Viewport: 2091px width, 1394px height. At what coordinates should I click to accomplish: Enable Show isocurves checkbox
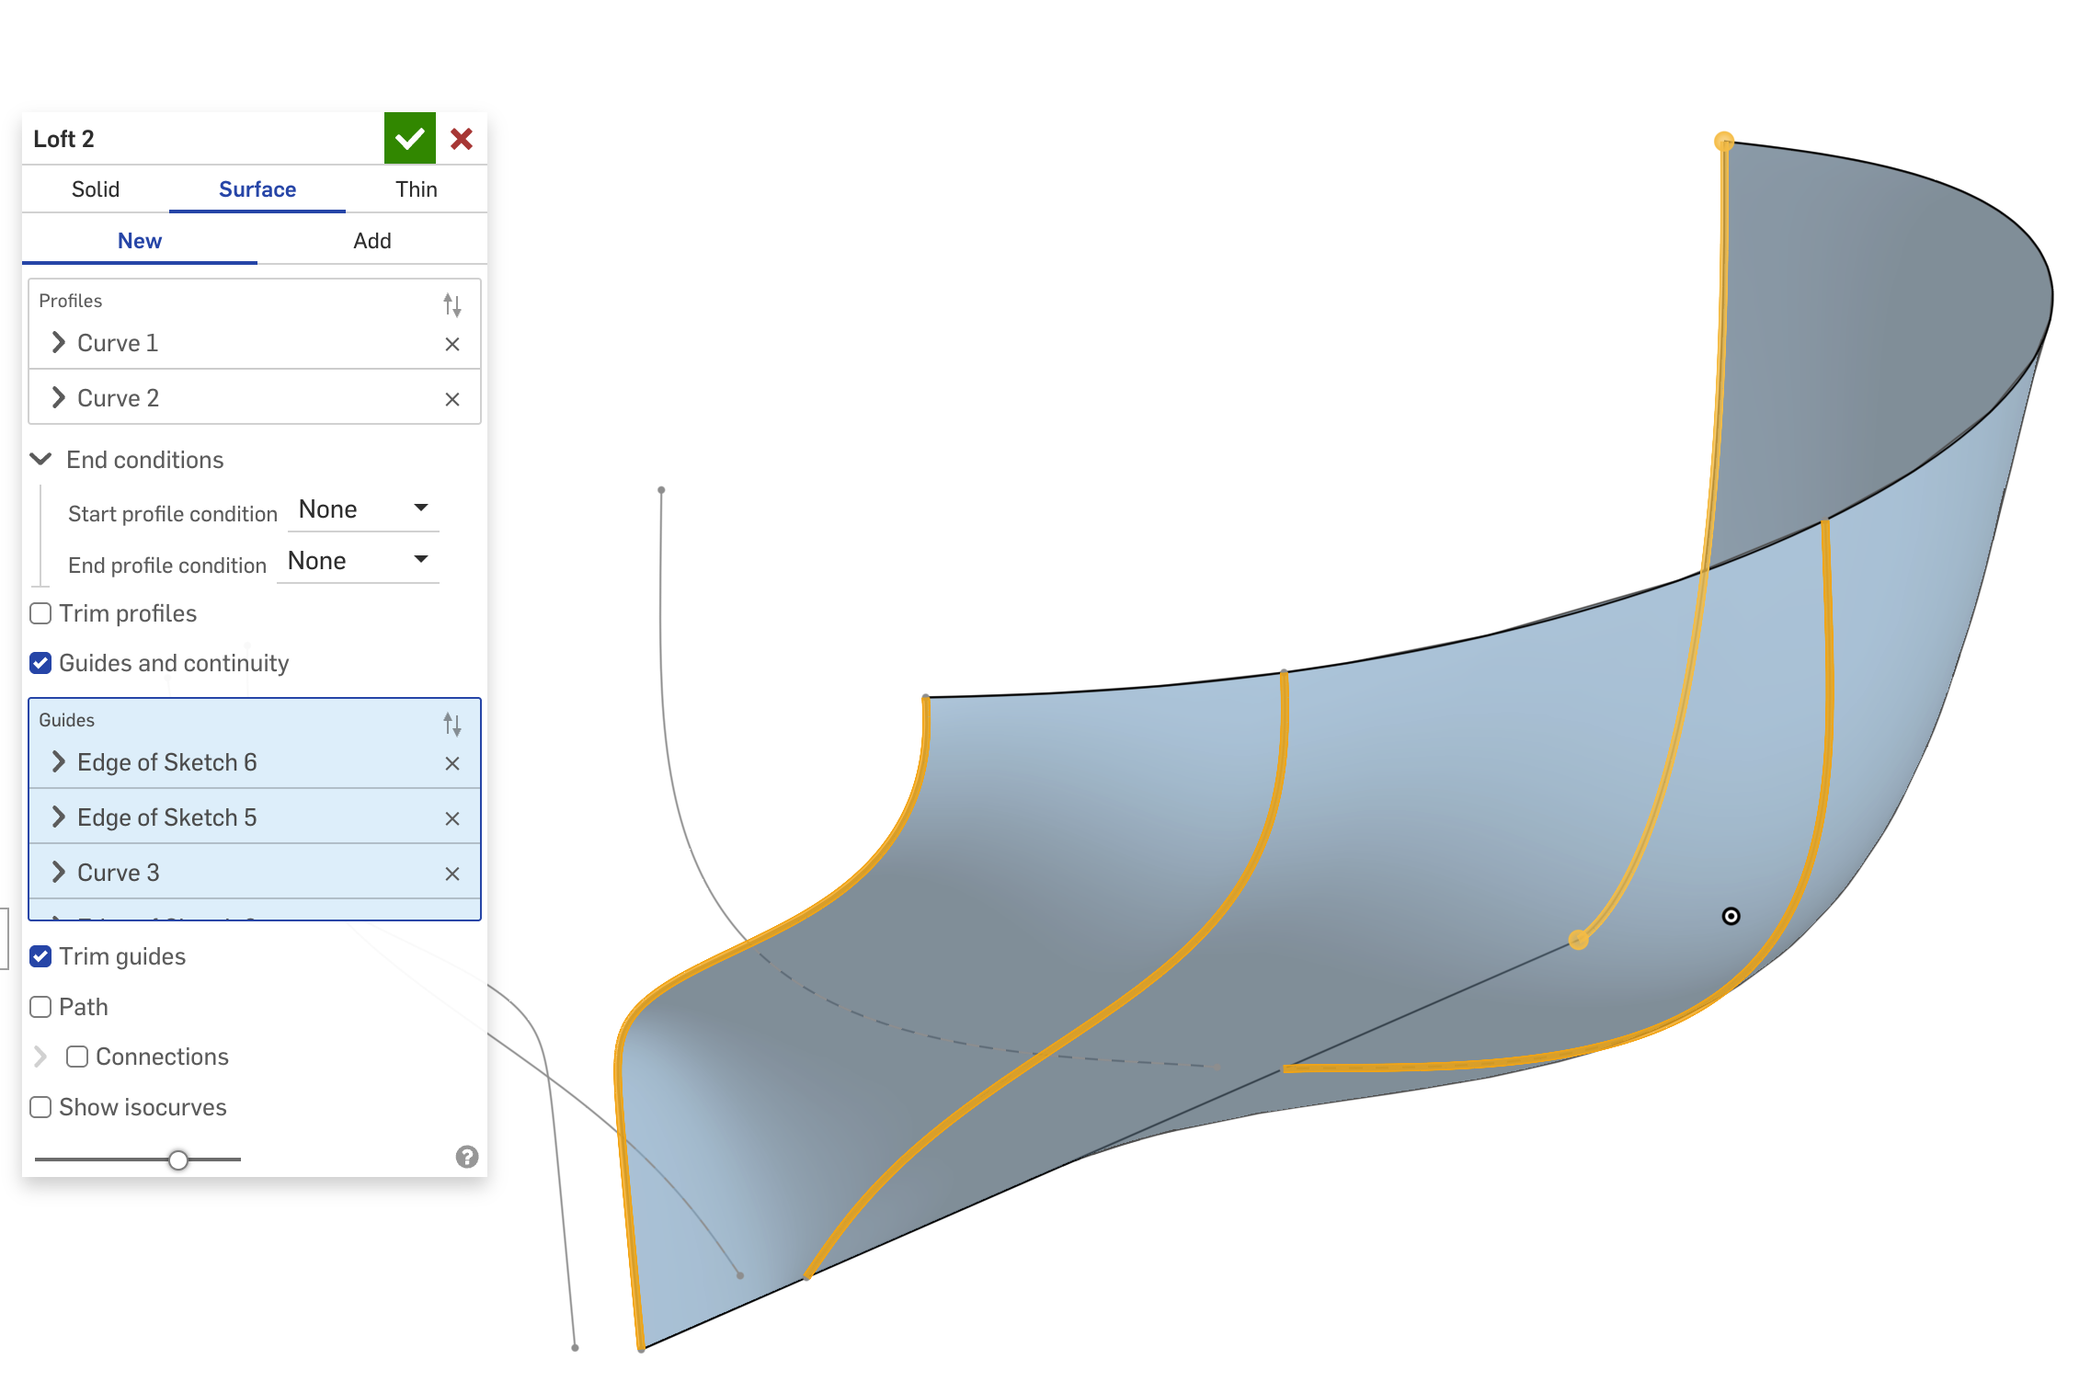click(x=40, y=1107)
